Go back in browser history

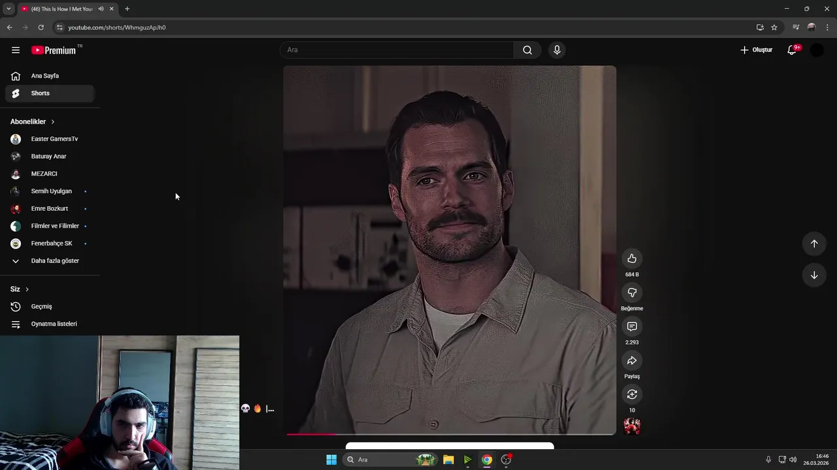click(9, 27)
